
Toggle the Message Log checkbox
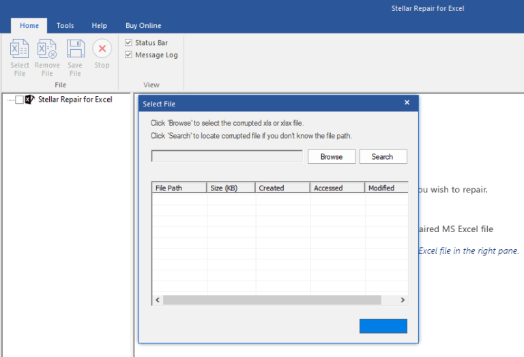128,55
